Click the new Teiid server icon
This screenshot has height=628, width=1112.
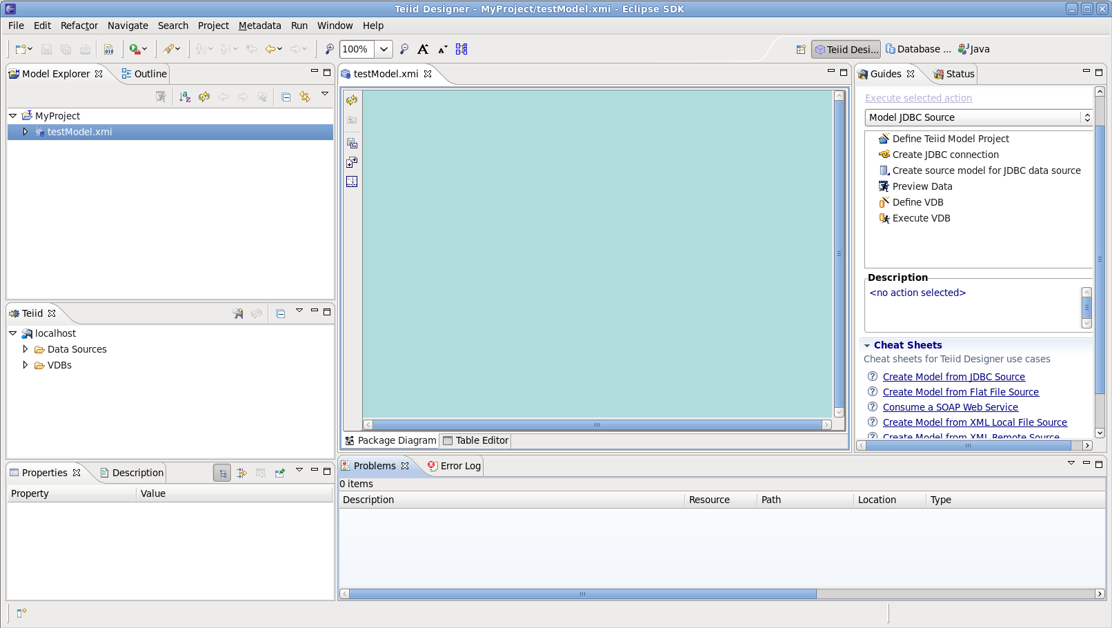coord(238,313)
